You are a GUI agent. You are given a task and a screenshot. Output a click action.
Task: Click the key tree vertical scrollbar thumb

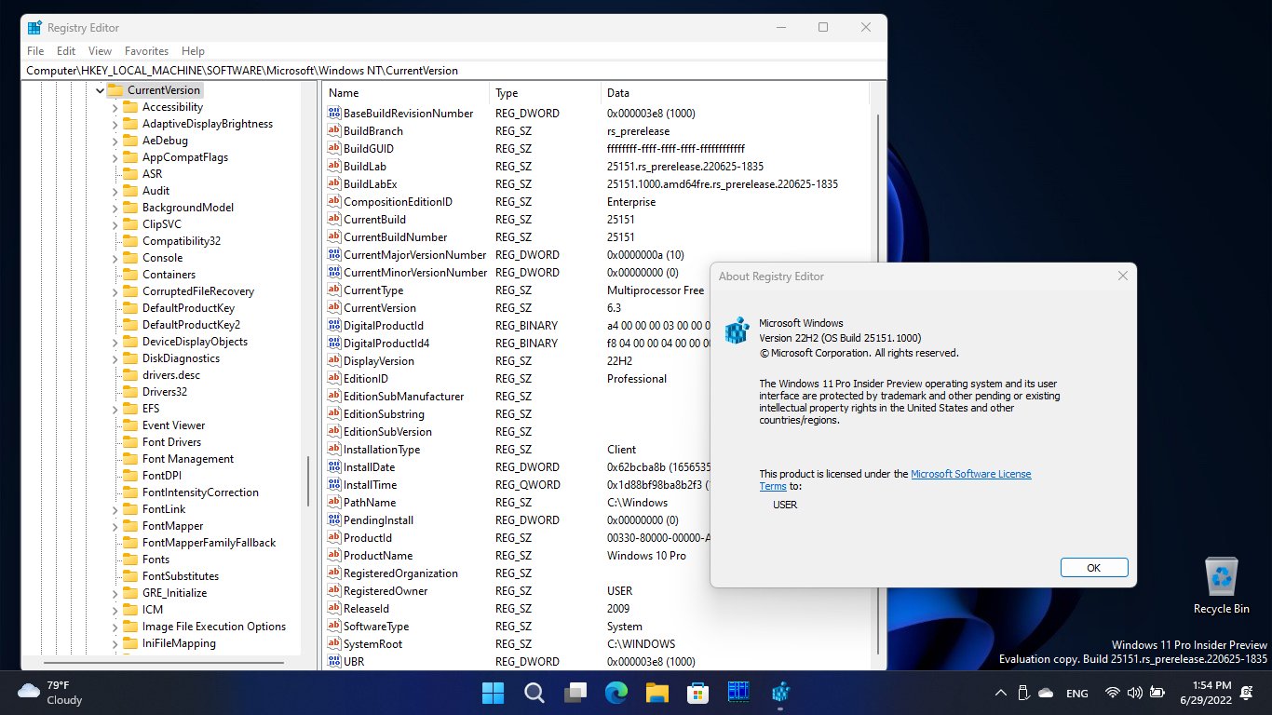pos(307,481)
